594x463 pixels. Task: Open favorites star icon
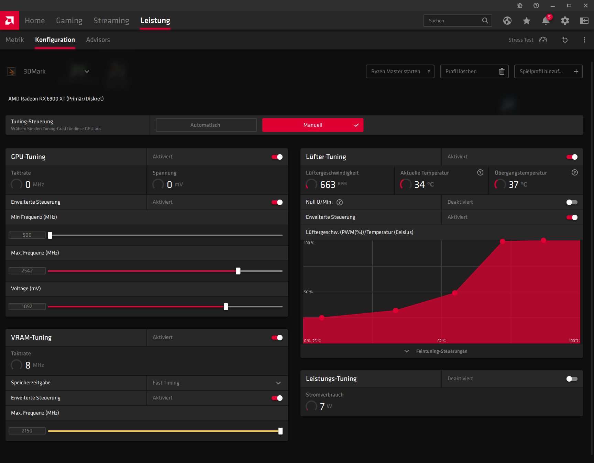[x=527, y=21]
